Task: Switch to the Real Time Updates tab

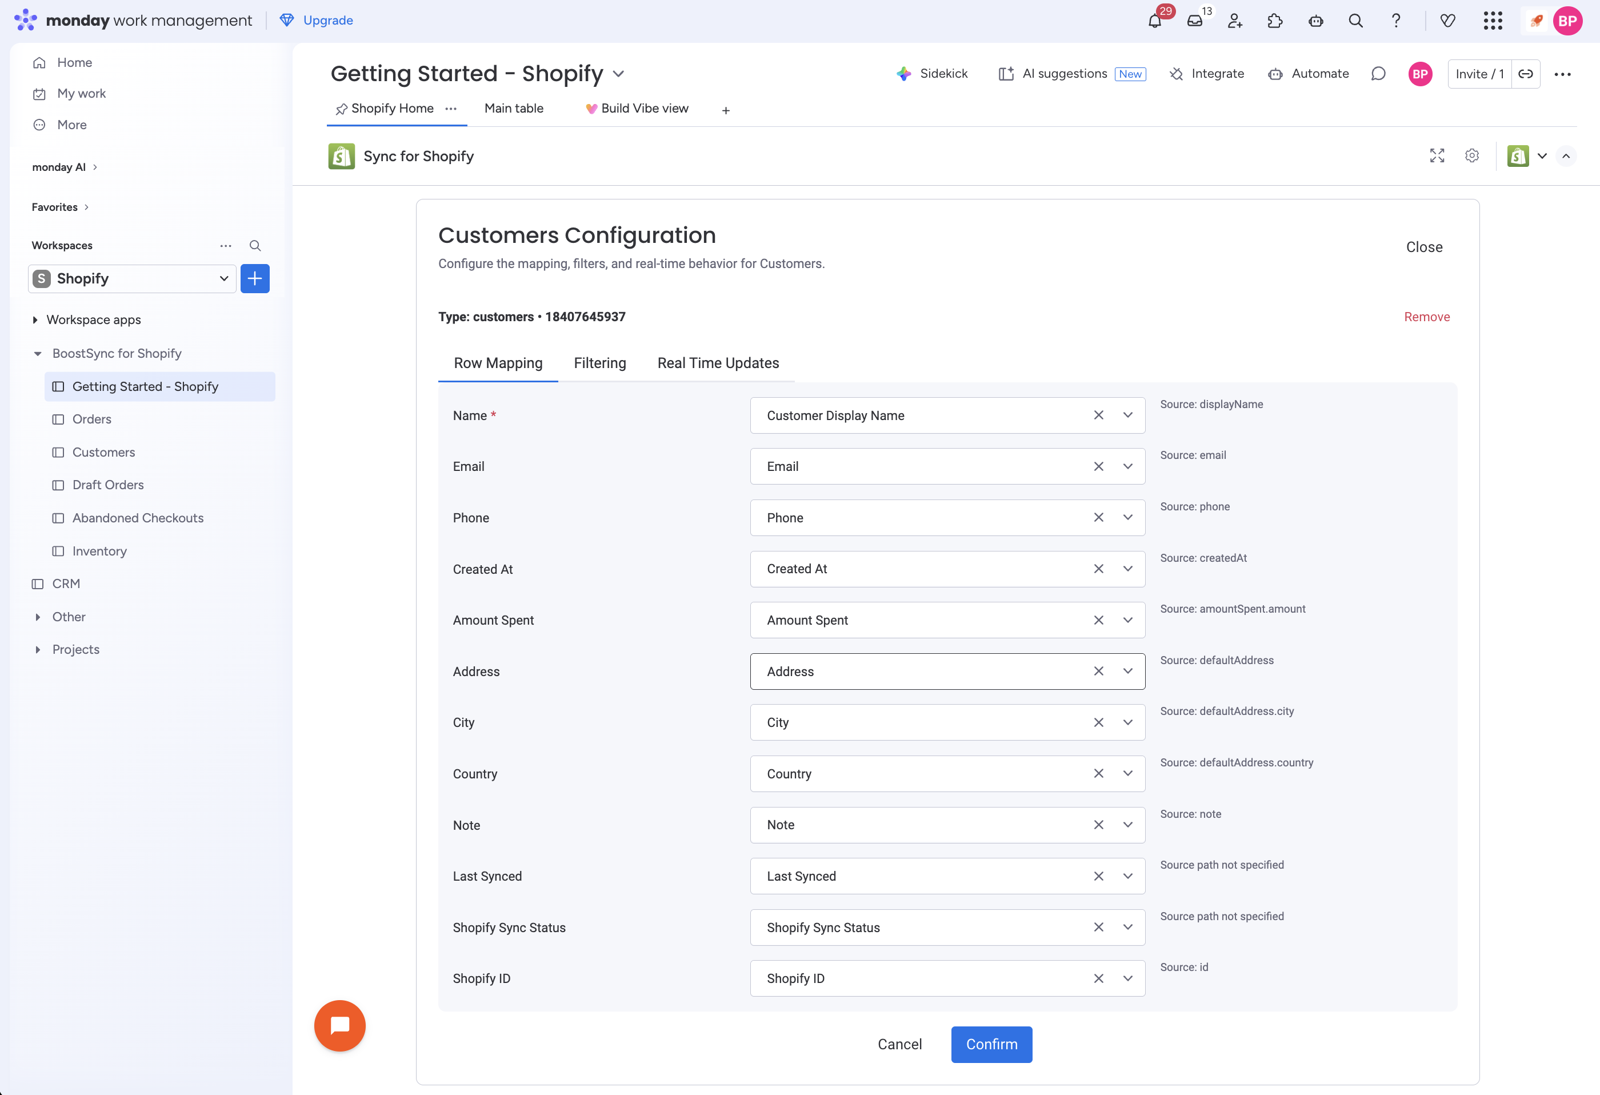Action: coord(718,363)
